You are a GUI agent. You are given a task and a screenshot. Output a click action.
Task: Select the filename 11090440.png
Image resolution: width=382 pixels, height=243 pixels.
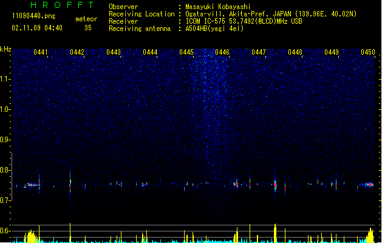(33, 16)
